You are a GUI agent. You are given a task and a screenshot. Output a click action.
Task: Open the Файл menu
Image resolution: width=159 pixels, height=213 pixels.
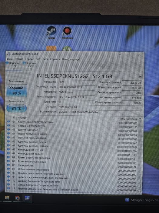9,59
